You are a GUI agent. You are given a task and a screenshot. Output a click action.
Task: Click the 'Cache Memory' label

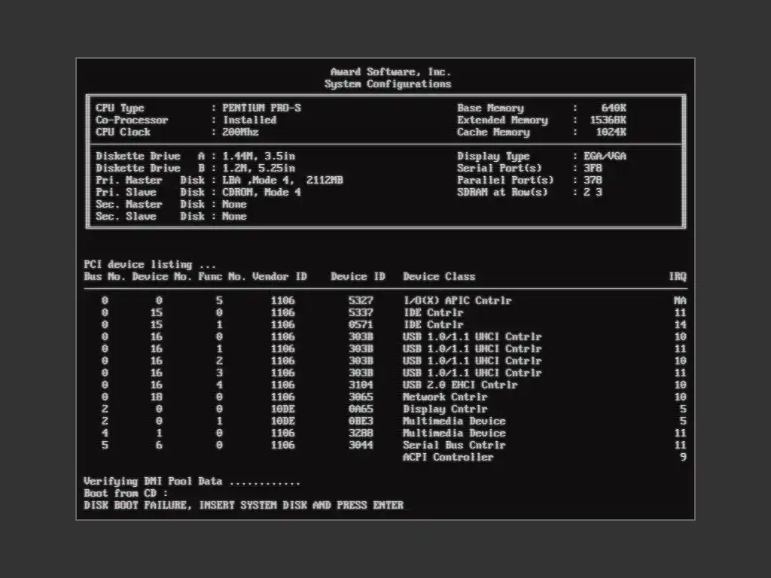pyautogui.click(x=493, y=132)
